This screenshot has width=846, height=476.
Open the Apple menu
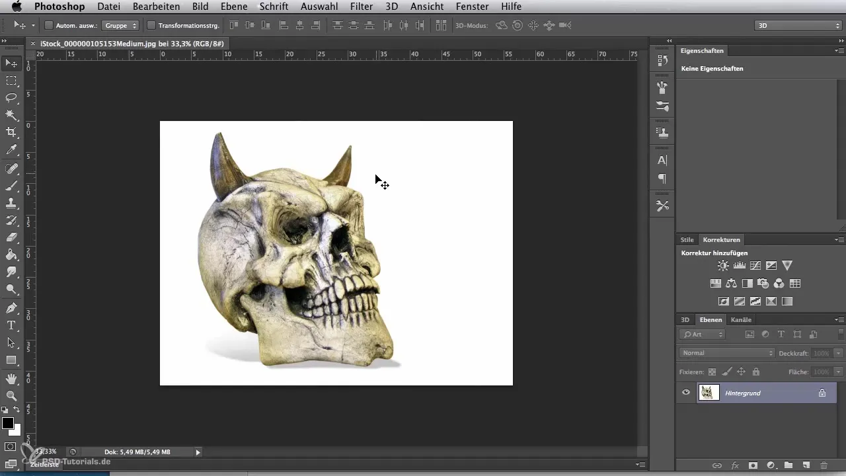(17, 7)
